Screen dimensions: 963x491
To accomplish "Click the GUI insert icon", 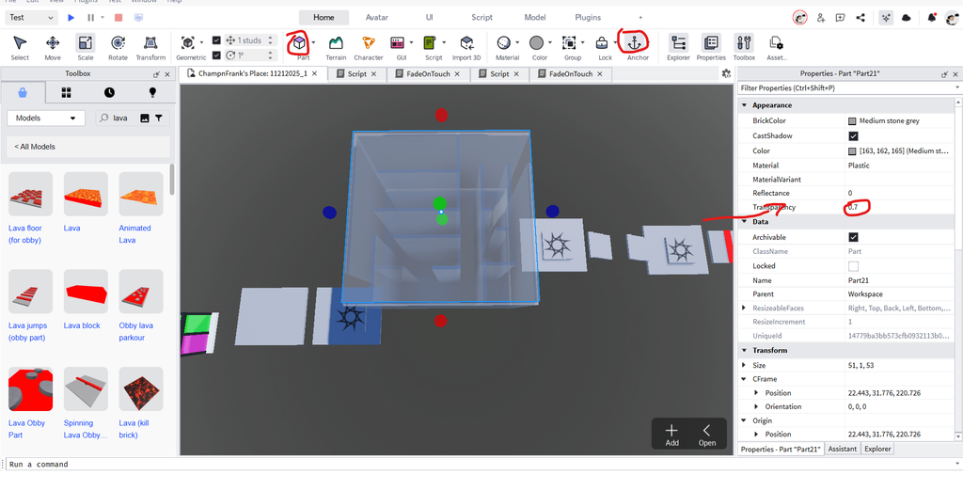I will tap(398, 43).
